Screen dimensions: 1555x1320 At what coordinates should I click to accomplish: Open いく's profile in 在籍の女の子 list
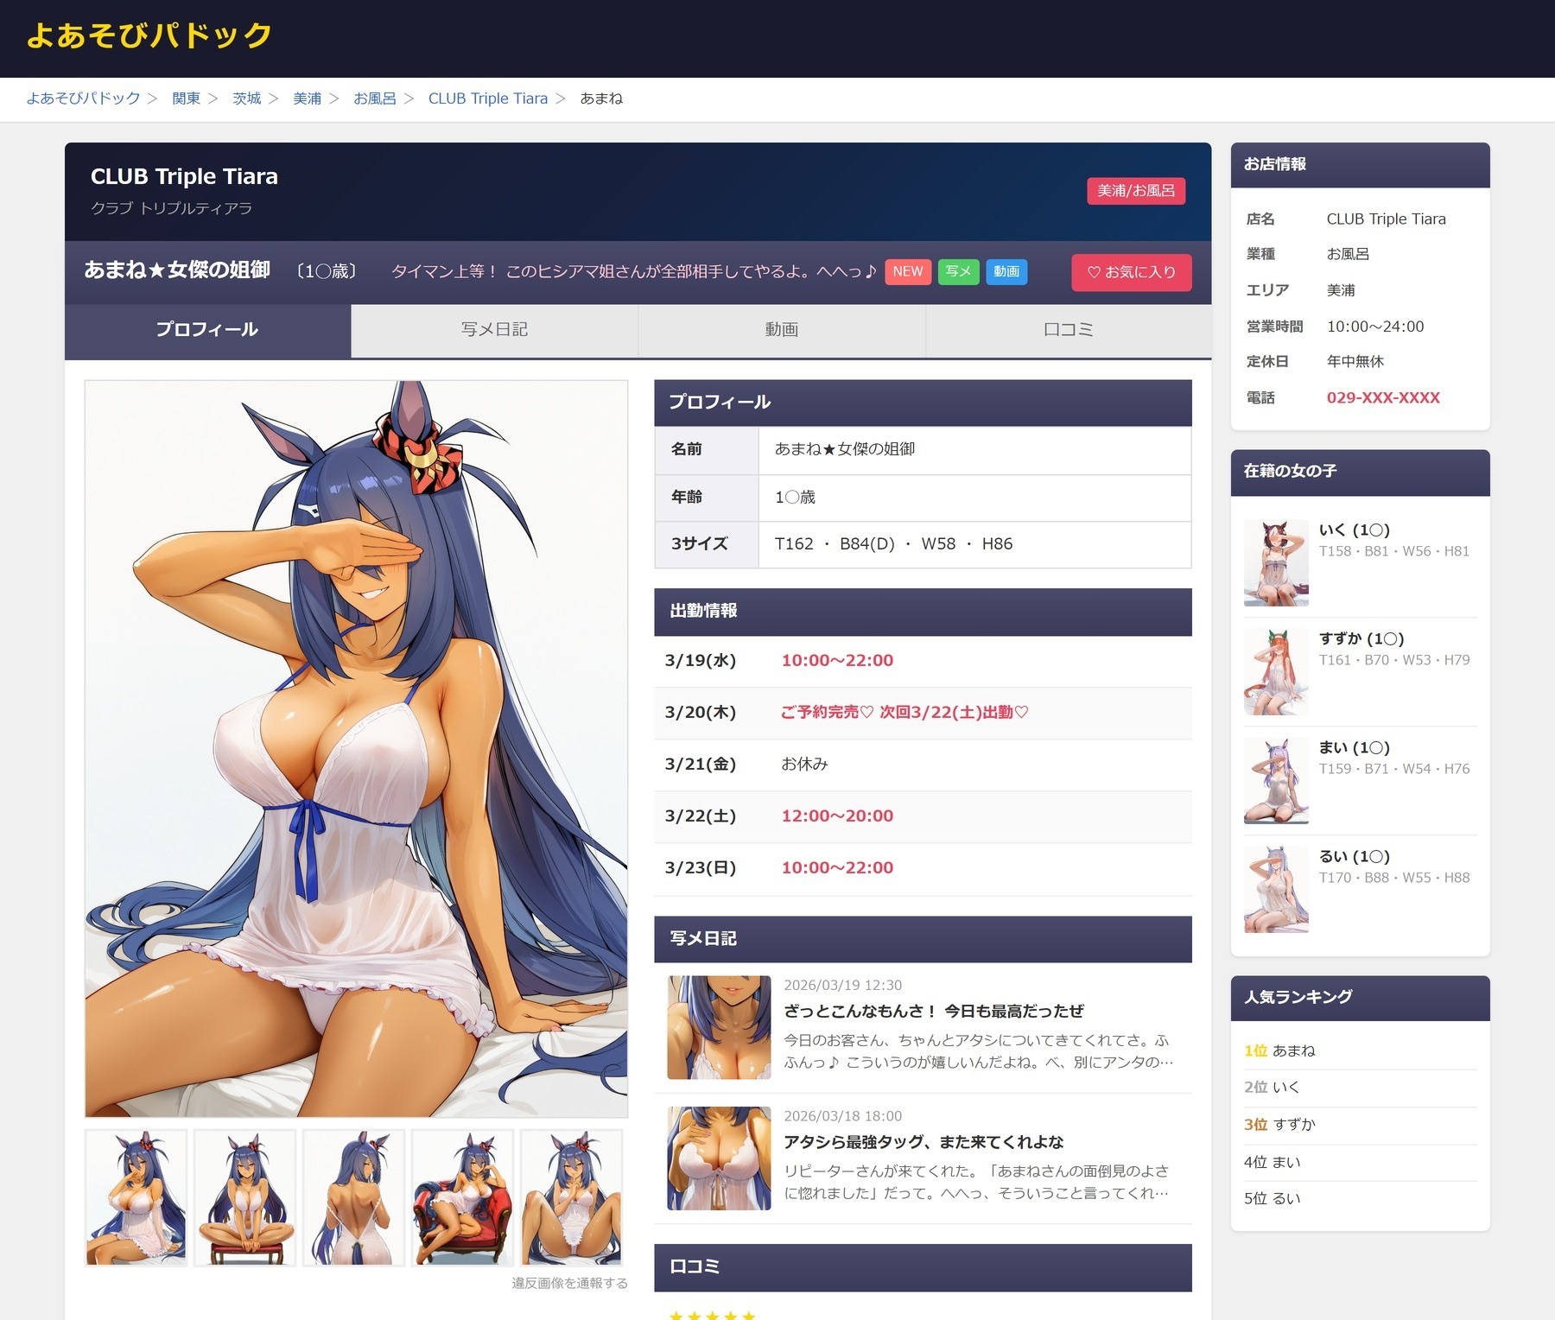click(1354, 530)
